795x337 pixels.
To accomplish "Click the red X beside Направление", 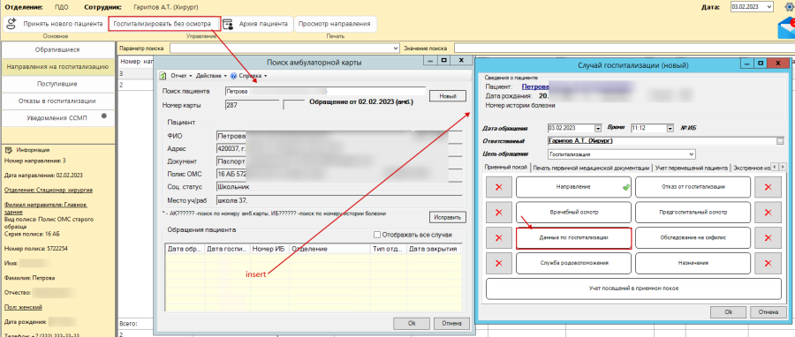I will pos(498,187).
